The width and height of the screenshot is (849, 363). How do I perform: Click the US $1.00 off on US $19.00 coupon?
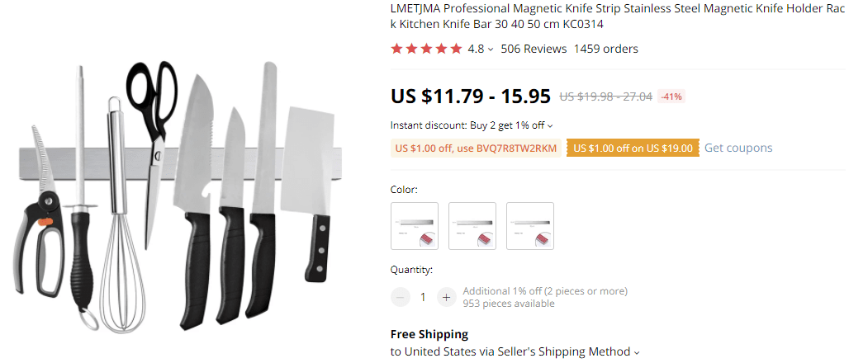point(633,148)
